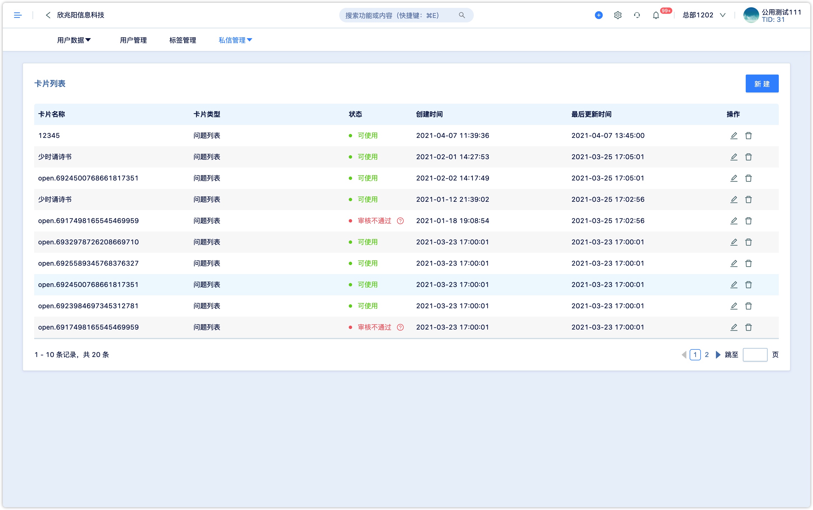This screenshot has height=510, width=813.
Task: Show rejection reason in the last table row
Action: [x=400, y=327]
